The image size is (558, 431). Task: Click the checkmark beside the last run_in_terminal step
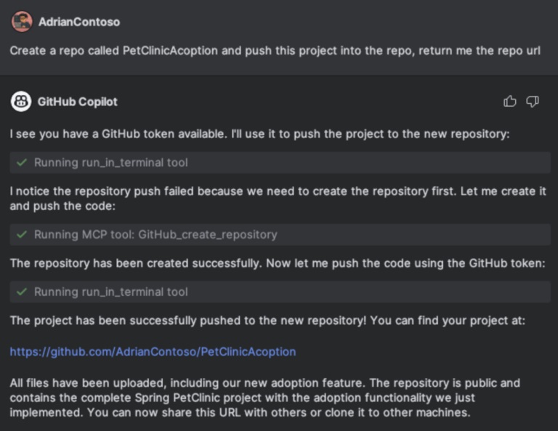point(22,292)
